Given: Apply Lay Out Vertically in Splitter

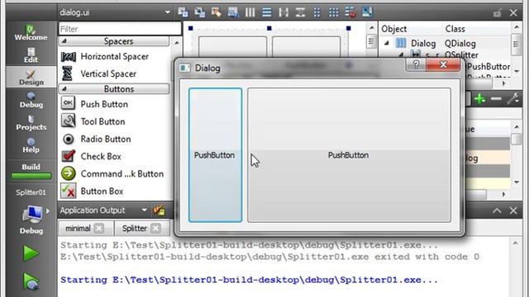Looking at the screenshot, I should click(x=300, y=12).
